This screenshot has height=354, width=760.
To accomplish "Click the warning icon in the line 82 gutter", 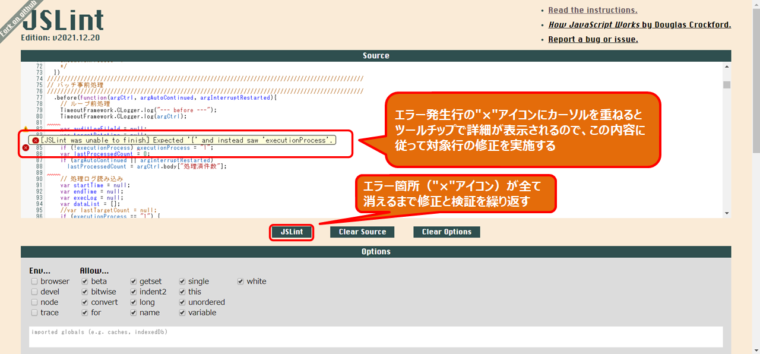I will pos(26,129).
